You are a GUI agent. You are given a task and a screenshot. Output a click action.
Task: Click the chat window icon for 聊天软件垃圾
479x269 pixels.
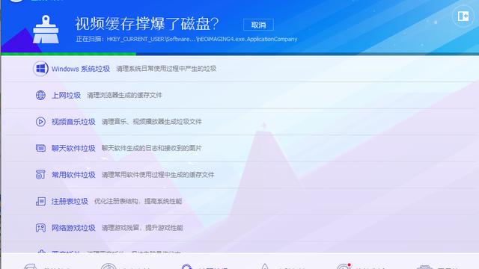pos(40,148)
